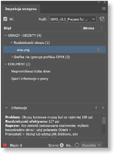
Task: Go to next error info arrow
Action: pyautogui.click(x=103, y=107)
